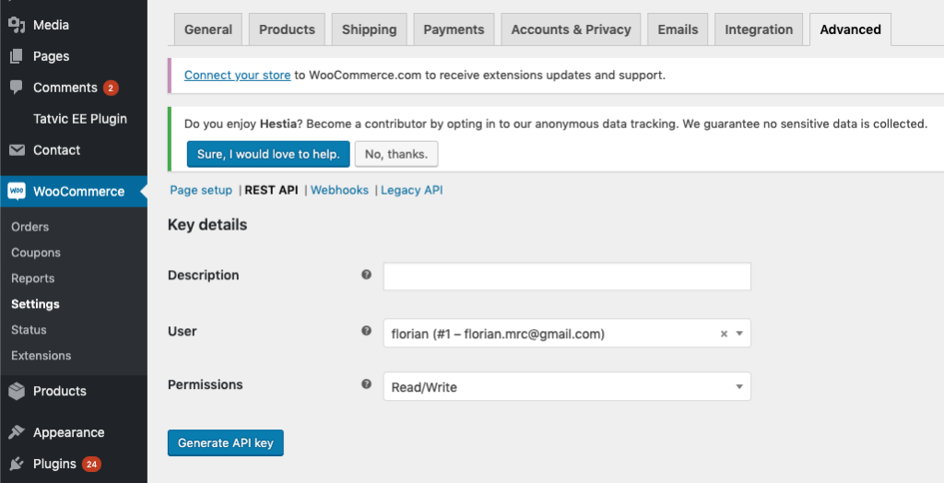944x483 pixels.
Task: Open Status under WooCommerce
Action: [29, 330]
